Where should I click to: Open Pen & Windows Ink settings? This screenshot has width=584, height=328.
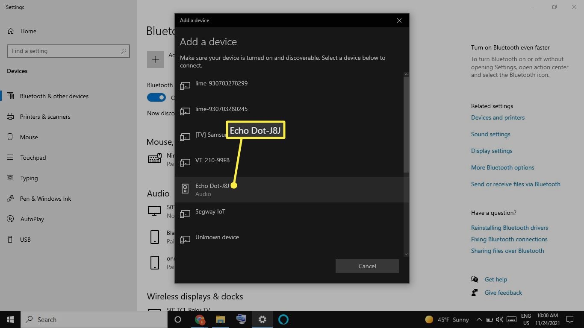[68, 199]
